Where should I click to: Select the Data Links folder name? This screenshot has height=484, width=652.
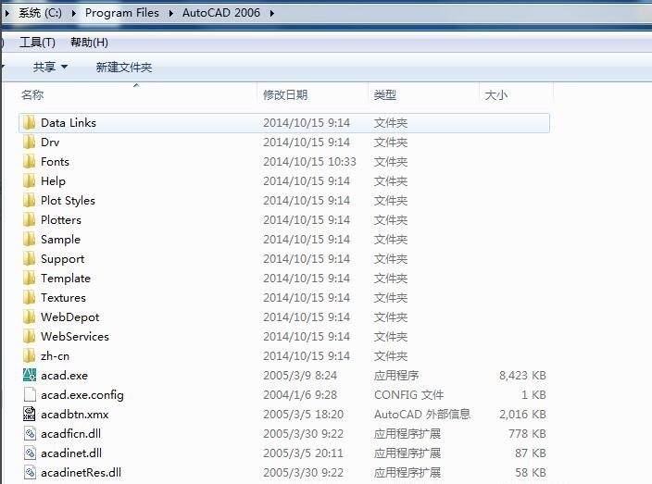[69, 123]
